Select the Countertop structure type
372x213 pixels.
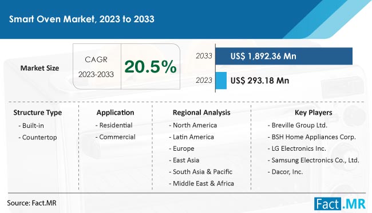click(x=38, y=137)
